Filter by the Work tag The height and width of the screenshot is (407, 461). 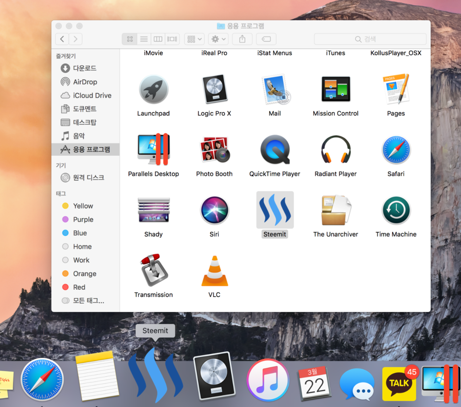[x=85, y=260]
